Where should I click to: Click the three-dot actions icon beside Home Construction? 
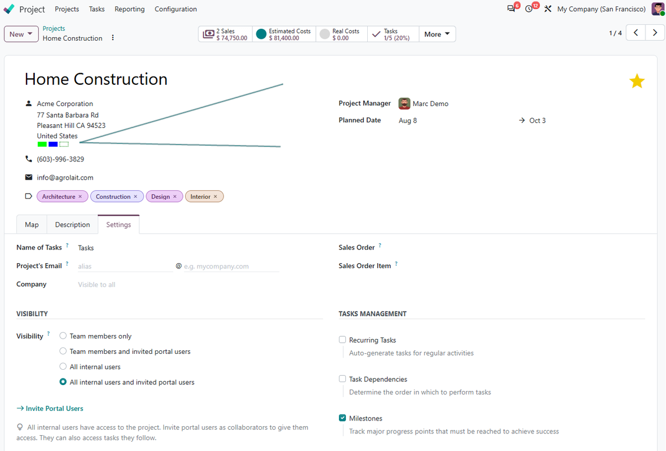(x=113, y=38)
